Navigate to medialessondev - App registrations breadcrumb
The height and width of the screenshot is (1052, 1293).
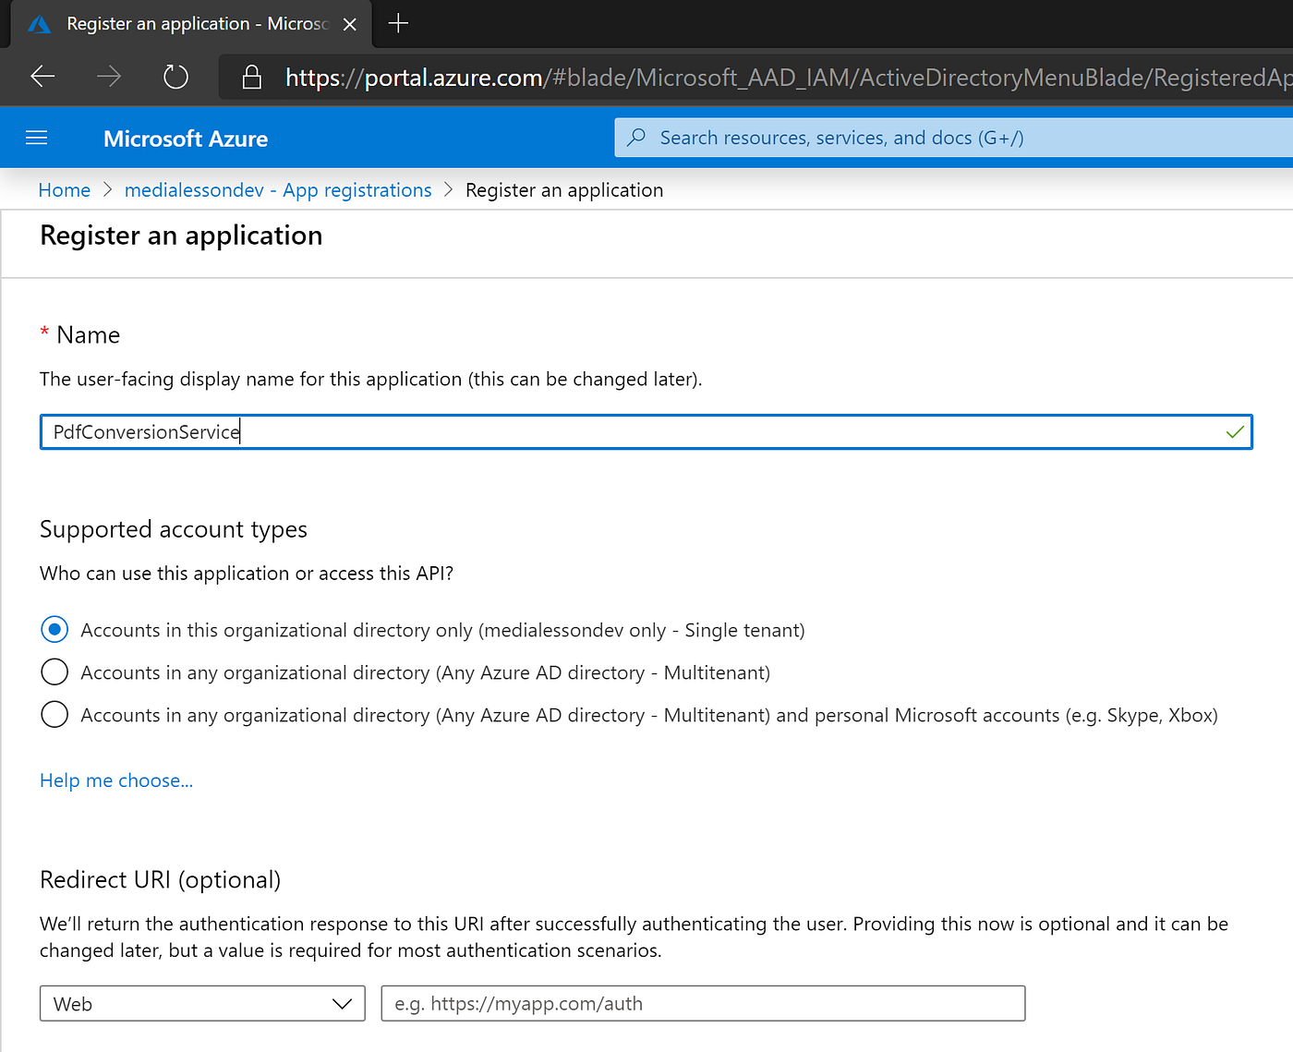point(278,189)
